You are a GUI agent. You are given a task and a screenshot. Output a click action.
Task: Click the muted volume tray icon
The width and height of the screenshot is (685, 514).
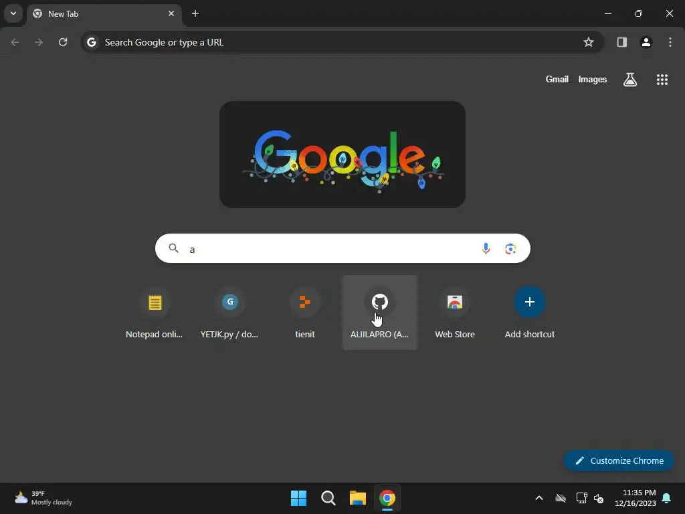point(599,498)
